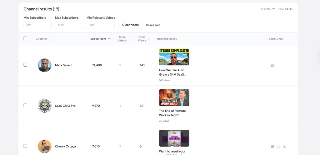320x155 pixels.
Task: Click the Mark Savant channel name
Action: [x=64, y=65]
